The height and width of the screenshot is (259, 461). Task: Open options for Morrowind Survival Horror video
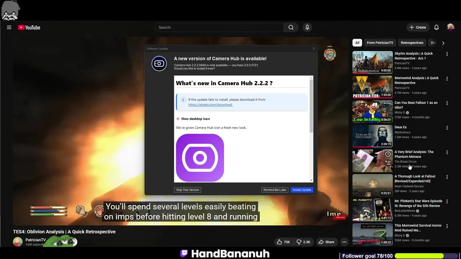click(x=447, y=226)
